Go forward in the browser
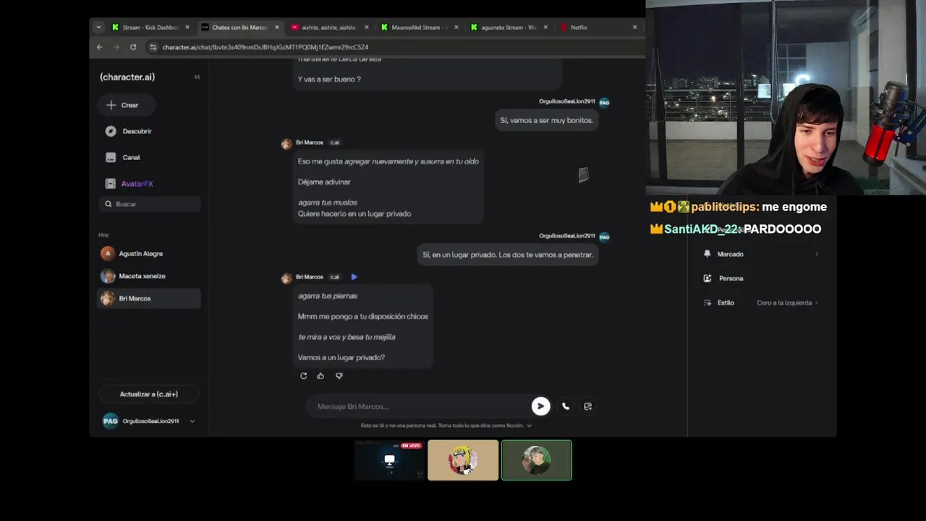The height and width of the screenshot is (521, 926). click(x=116, y=47)
